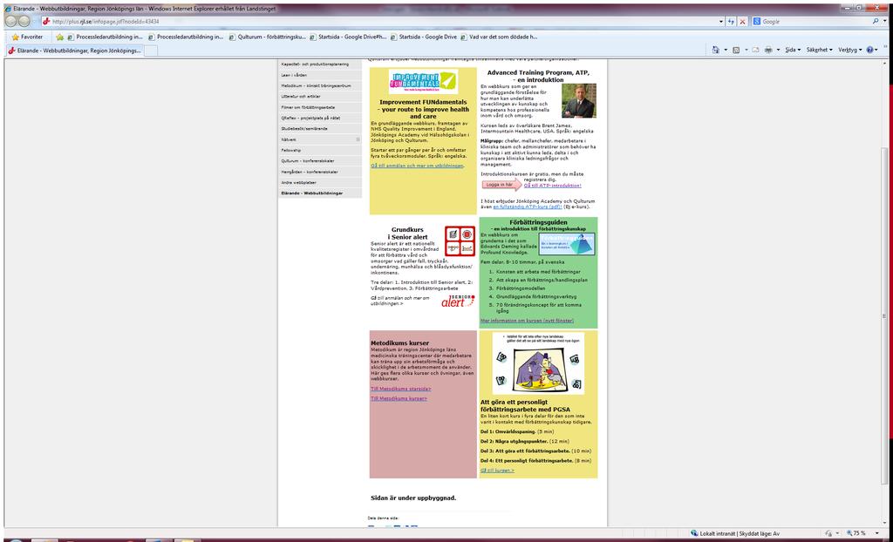
Task: Open the 'Startsida - Google Drive' favorite
Action: click(x=424, y=37)
